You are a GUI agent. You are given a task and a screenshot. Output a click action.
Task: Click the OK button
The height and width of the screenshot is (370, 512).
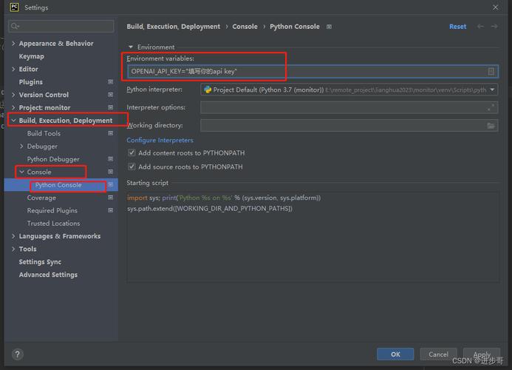pos(395,354)
